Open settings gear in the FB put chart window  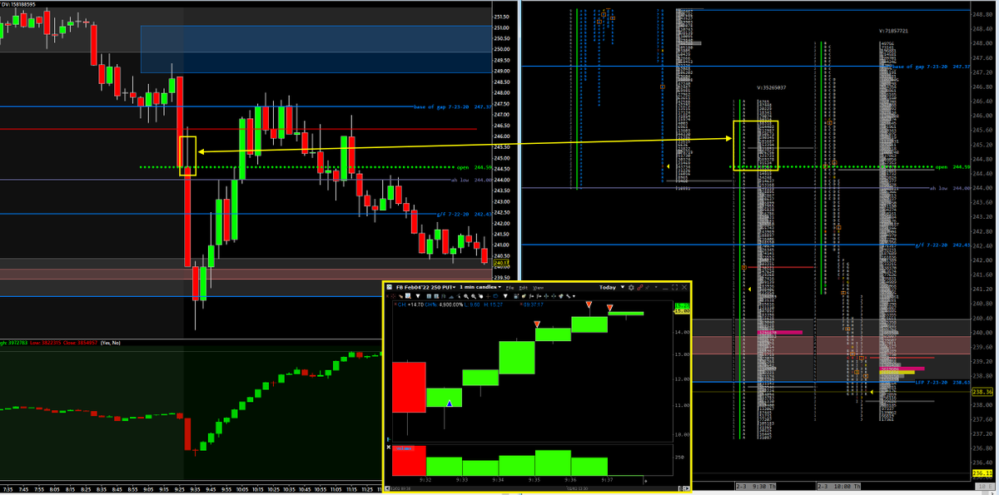tap(631, 287)
